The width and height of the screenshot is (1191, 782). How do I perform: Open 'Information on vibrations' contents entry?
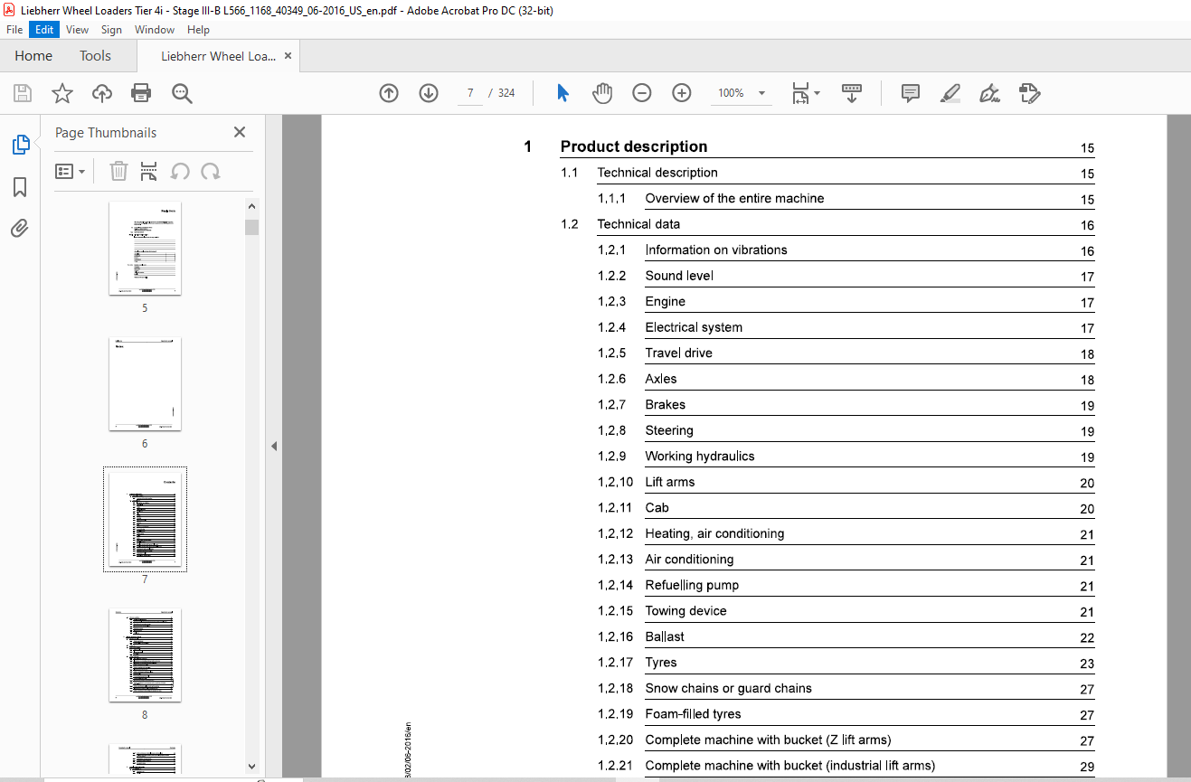(716, 250)
